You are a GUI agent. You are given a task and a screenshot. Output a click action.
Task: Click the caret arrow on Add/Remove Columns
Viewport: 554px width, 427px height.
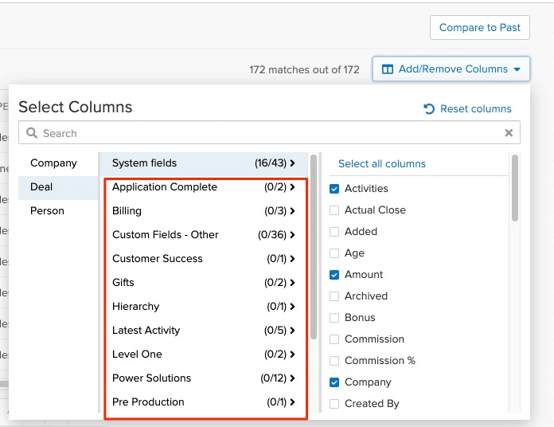517,69
